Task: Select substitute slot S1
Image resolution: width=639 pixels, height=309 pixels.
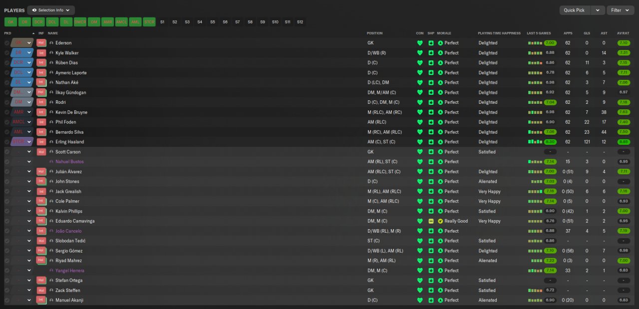Action: pos(162,22)
